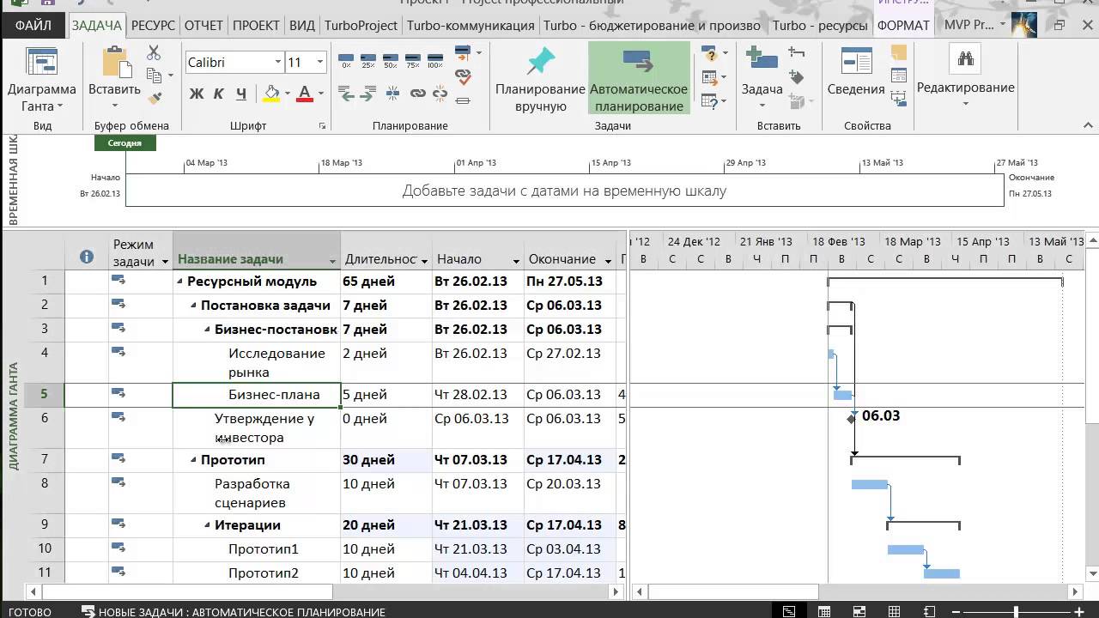Screen dimensions: 1099x618
Task: Insert a new task (Задача)
Action: (762, 77)
